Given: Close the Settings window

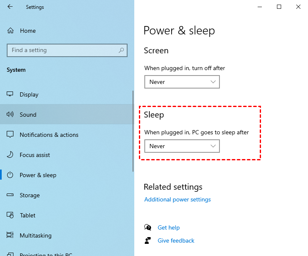Looking at the screenshot, I should point(298,7).
